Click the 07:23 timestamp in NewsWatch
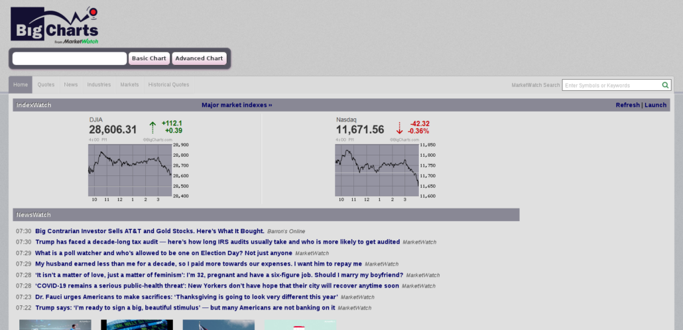The height and width of the screenshot is (330, 683). [23, 297]
